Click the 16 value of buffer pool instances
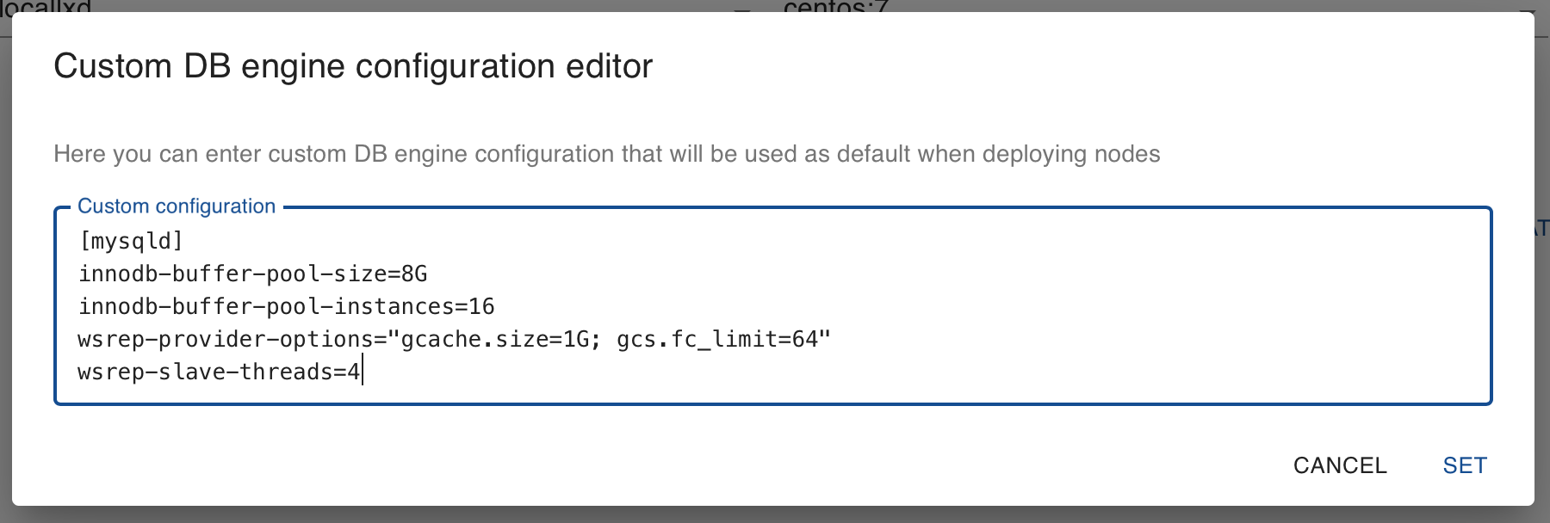 (x=482, y=306)
